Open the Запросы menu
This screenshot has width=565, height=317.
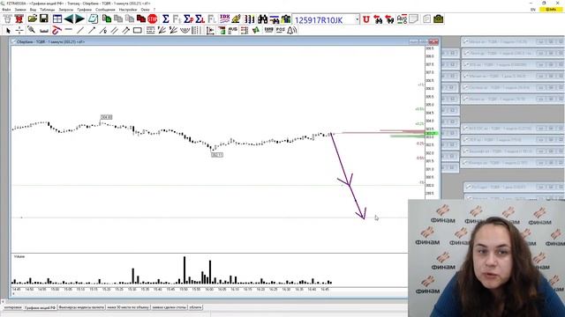66,10
